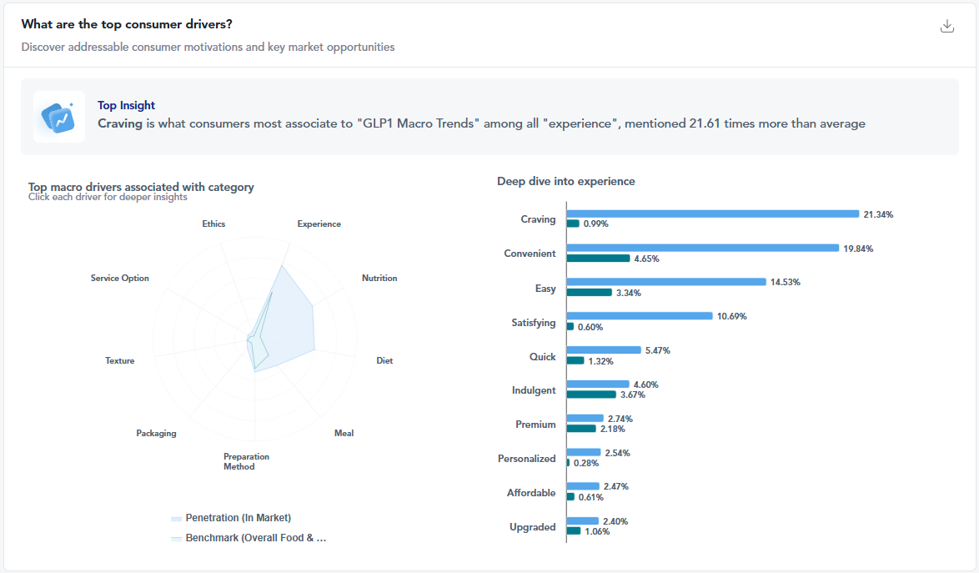Viewport: 979px width, 573px height.
Task: Open the Diet driver deep dive
Action: tap(384, 361)
